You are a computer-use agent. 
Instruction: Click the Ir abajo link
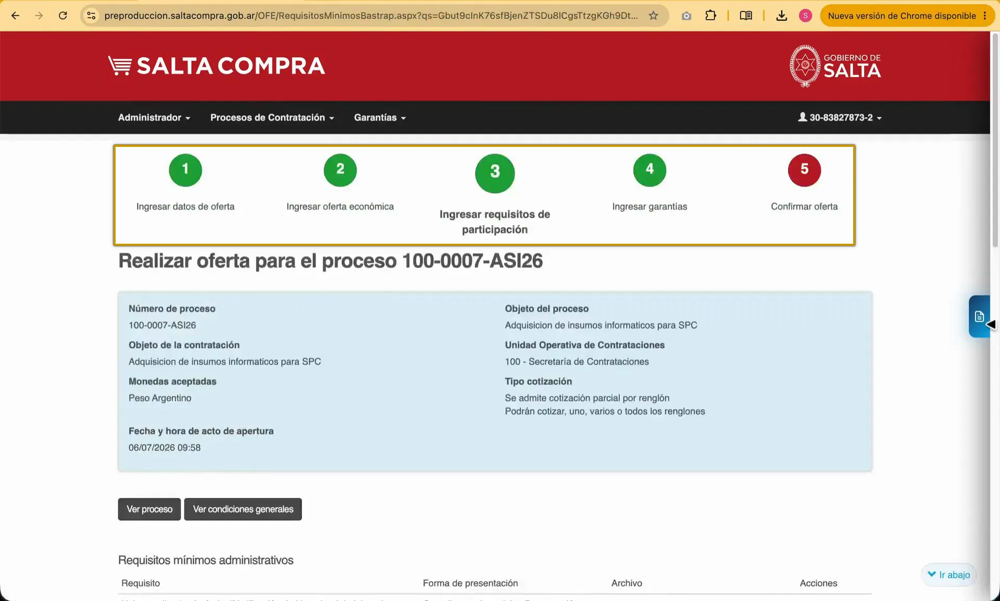point(949,575)
